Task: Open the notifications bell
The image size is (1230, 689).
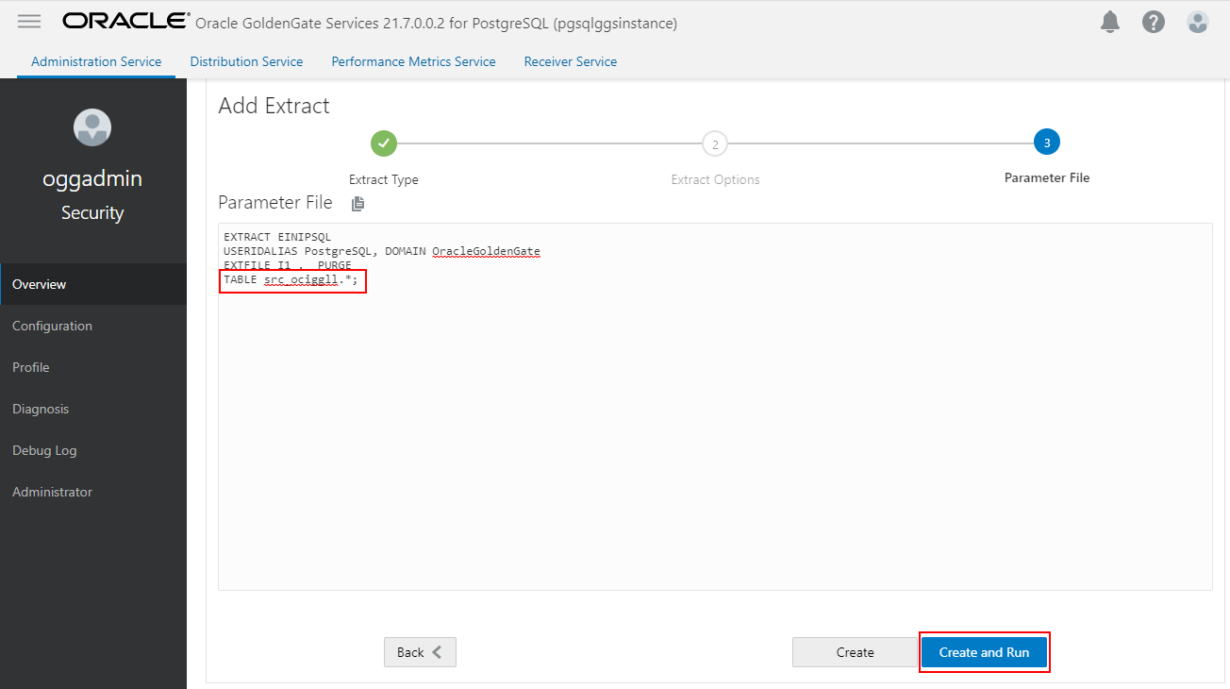Action: (x=1111, y=22)
